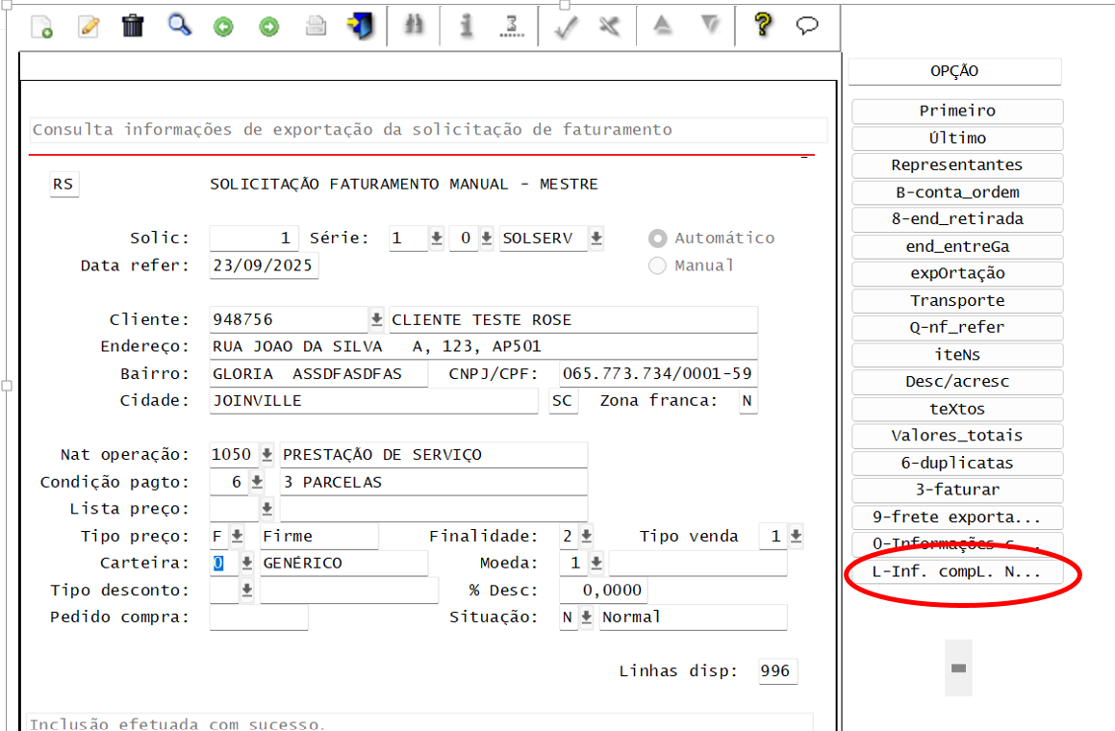Screen dimensions: 1115x731
Task: Open the Lista preço lookup arrow
Action: click(x=266, y=509)
